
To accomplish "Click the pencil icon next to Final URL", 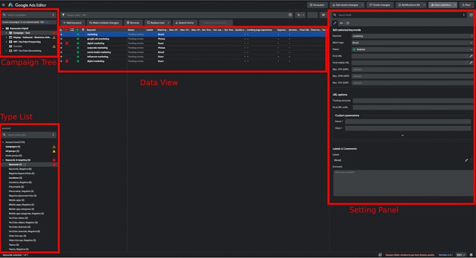I will click(x=471, y=56).
